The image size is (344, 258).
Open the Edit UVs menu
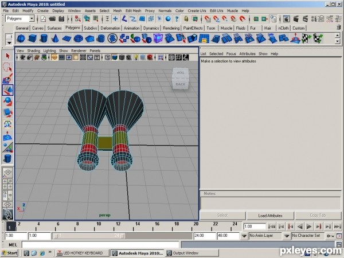[217, 10]
